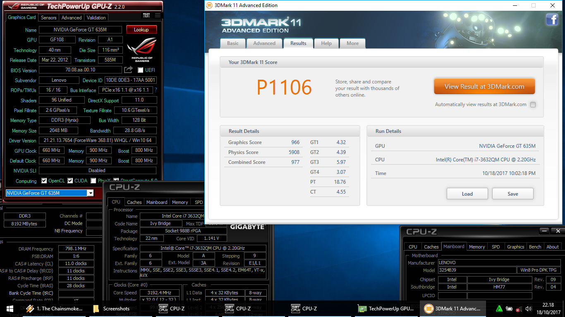Image resolution: width=565 pixels, height=317 pixels.
Task: Switch to the Winamp Chainsmokers taskbar item
Action: tap(55, 308)
